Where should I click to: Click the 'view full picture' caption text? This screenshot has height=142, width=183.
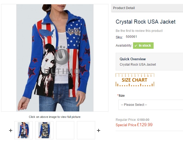(55, 117)
